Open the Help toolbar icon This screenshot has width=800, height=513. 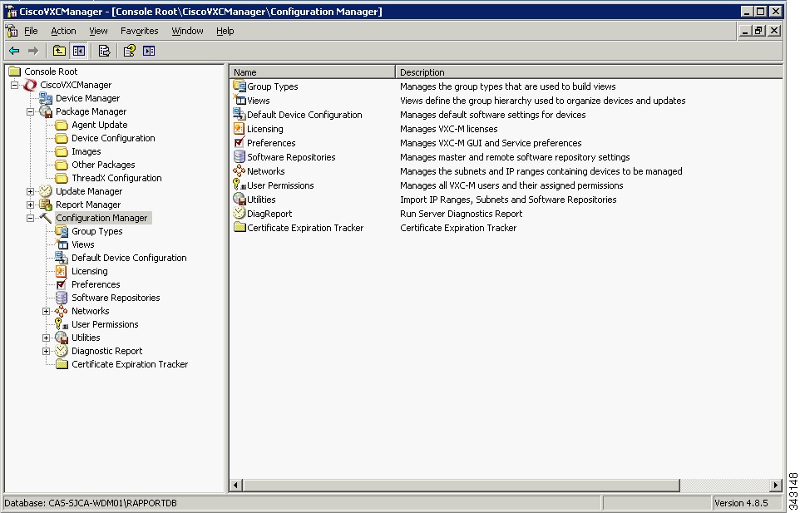[x=130, y=51]
